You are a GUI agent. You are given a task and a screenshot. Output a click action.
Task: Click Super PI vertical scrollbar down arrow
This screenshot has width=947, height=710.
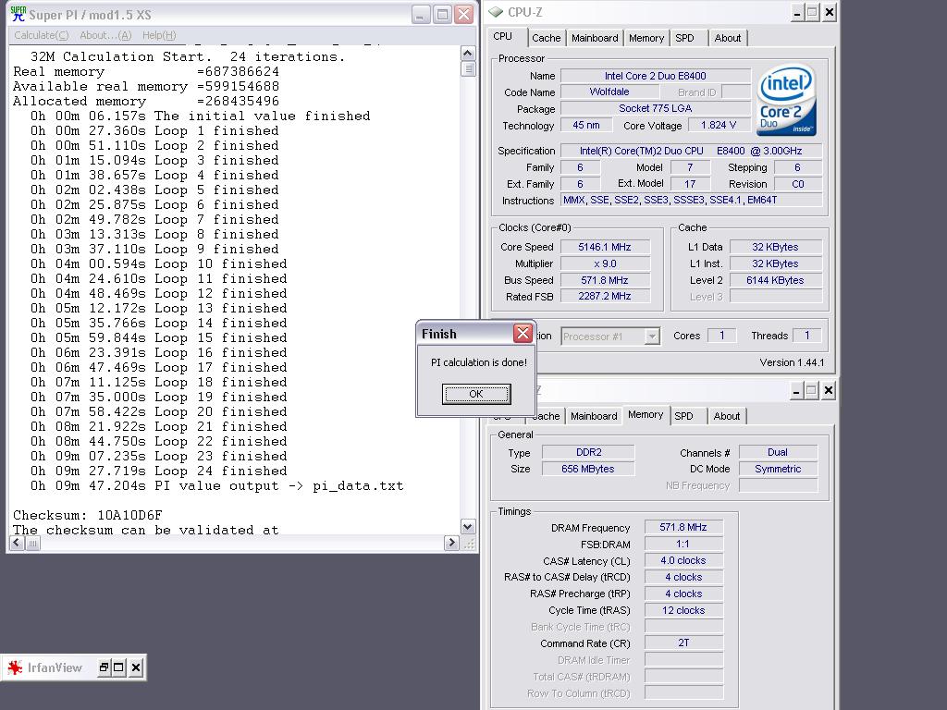coord(467,526)
